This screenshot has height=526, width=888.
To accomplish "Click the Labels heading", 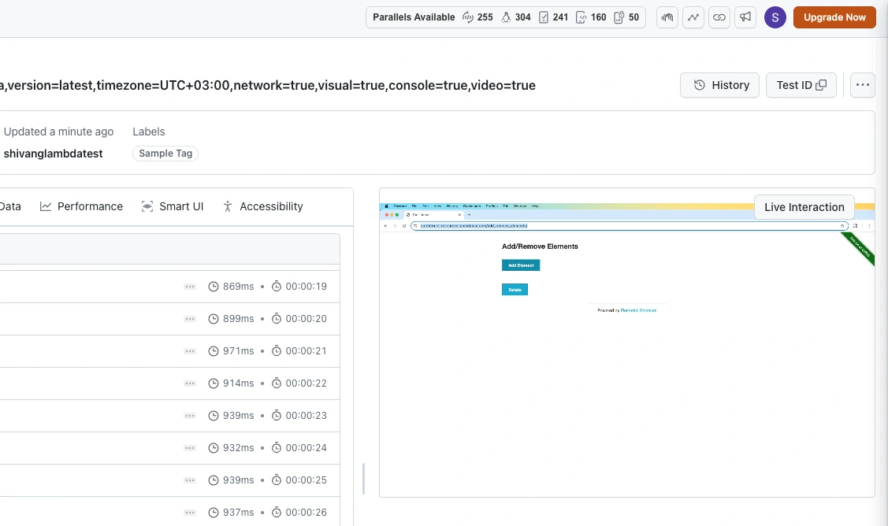I will click(x=148, y=132).
